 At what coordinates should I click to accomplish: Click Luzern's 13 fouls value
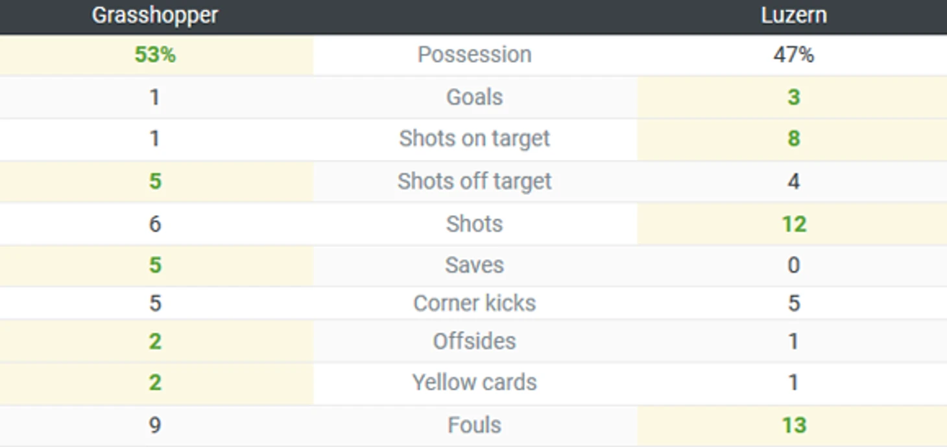793,426
